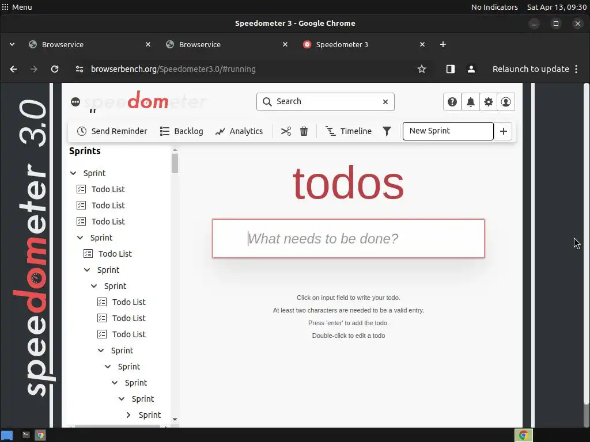This screenshot has height=442, width=590.
Task: Switch to the first Browservice tab
Action: coord(89,44)
